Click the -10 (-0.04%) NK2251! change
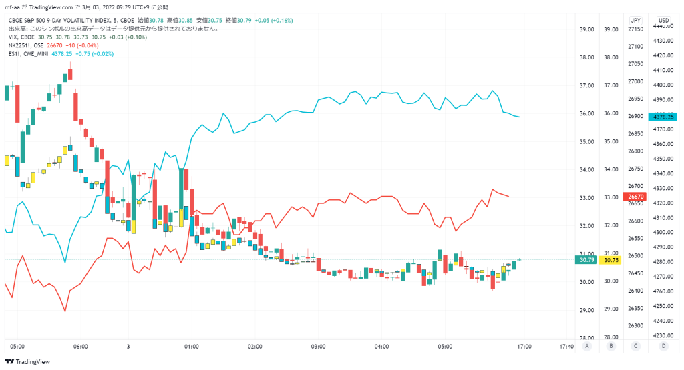Screen dimensions: 684x370 click(x=82, y=46)
